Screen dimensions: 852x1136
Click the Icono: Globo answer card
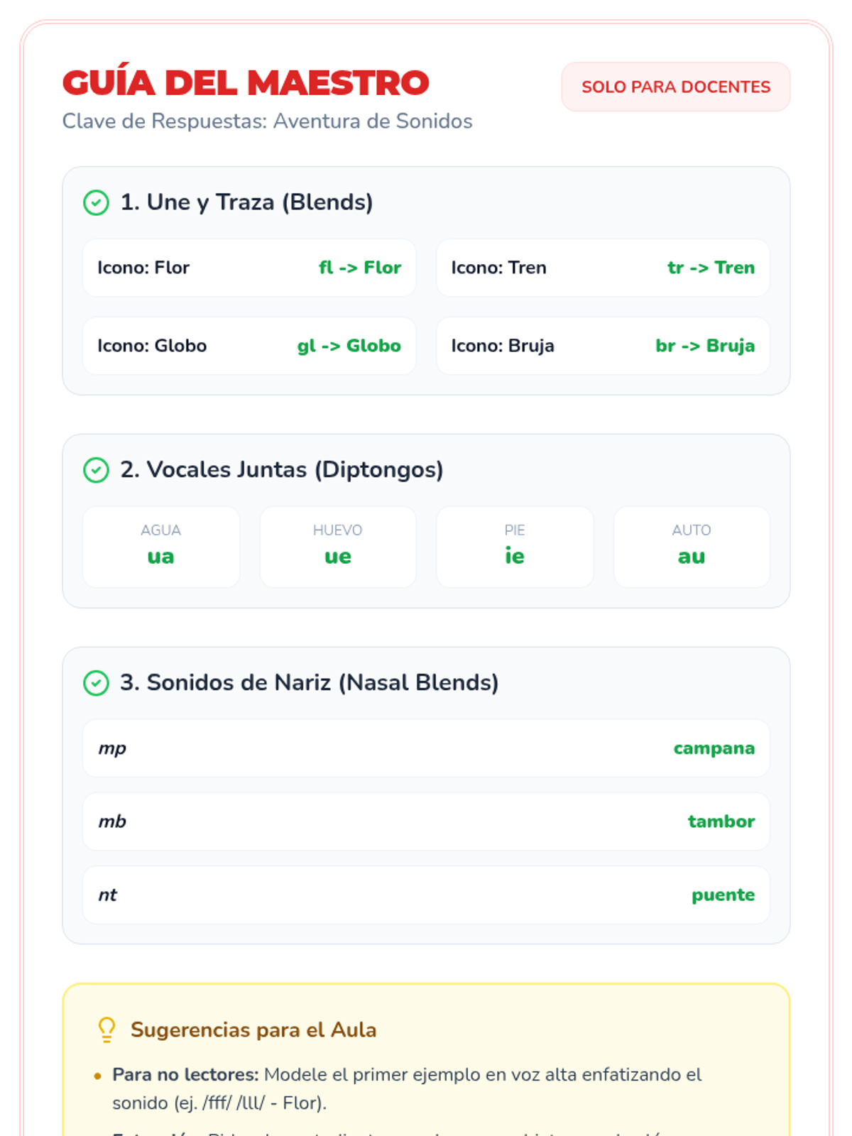point(249,346)
